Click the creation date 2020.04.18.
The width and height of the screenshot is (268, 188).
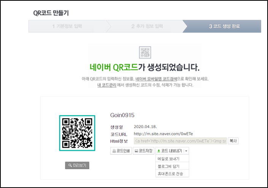pyautogui.click(x=145, y=127)
